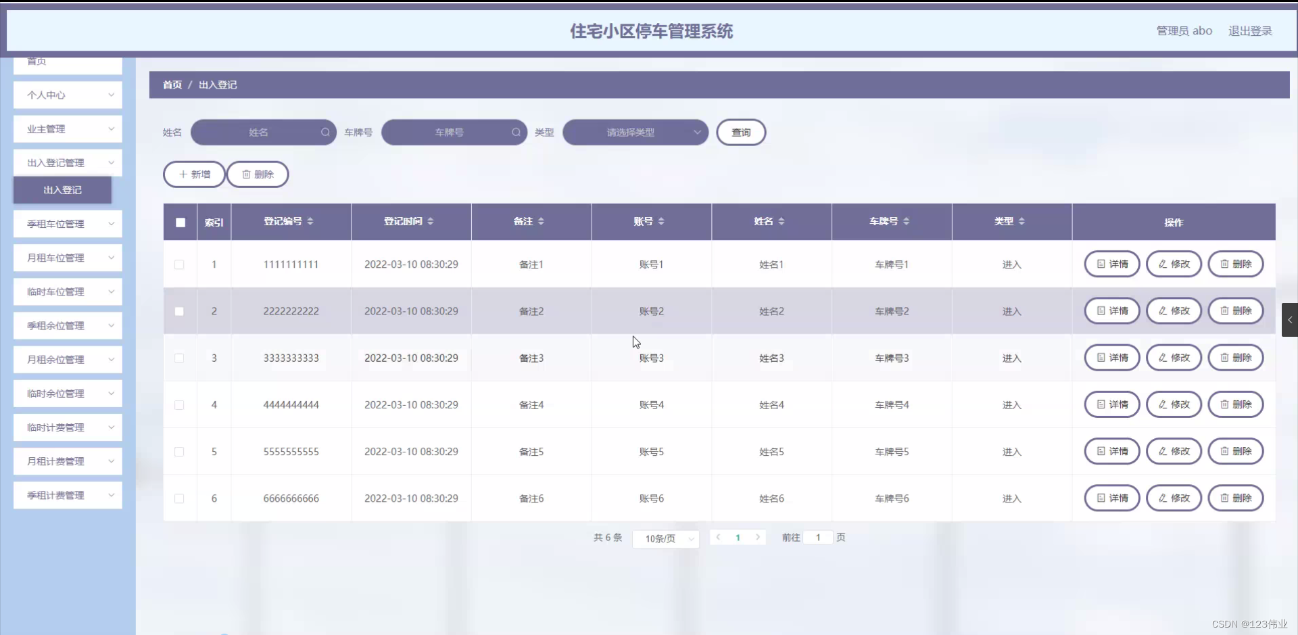
Task: Check the checkbox on row 2
Action: point(179,311)
